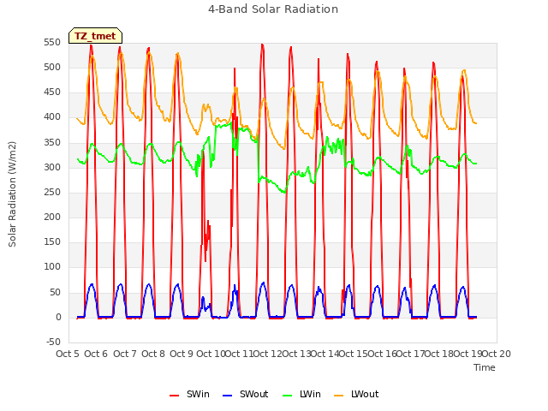Click the 250 y-axis tick label
Screen dimensions: 548x411
(x=52, y=192)
